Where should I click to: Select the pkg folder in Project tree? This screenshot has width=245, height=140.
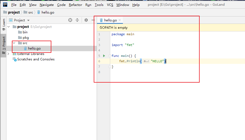[x=24, y=38]
